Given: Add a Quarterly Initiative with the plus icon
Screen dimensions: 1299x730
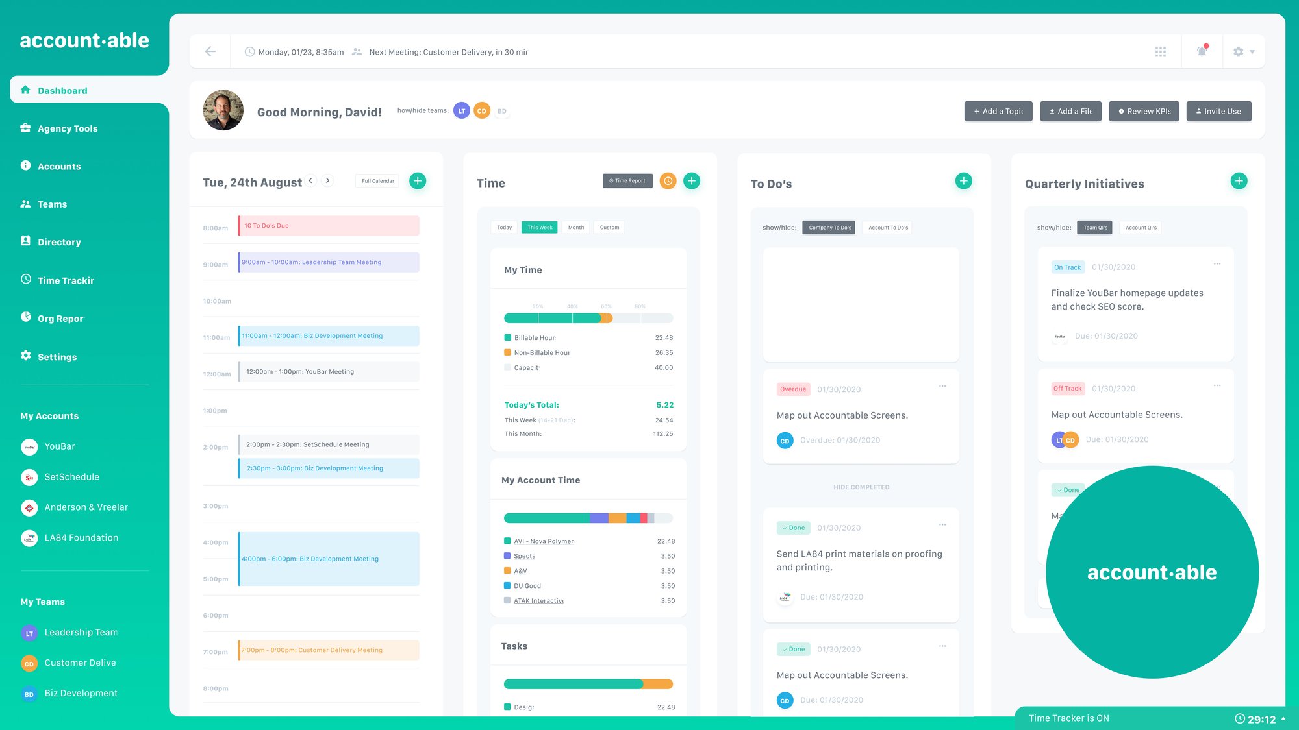Looking at the screenshot, I should pos(1239,181).
